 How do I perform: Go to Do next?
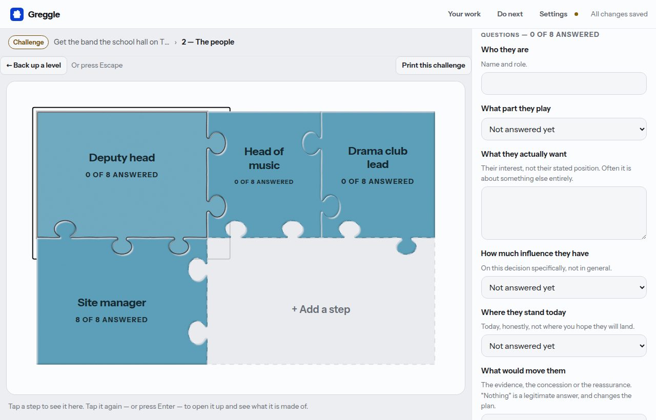pyautogui.click(x=510, y=14)
